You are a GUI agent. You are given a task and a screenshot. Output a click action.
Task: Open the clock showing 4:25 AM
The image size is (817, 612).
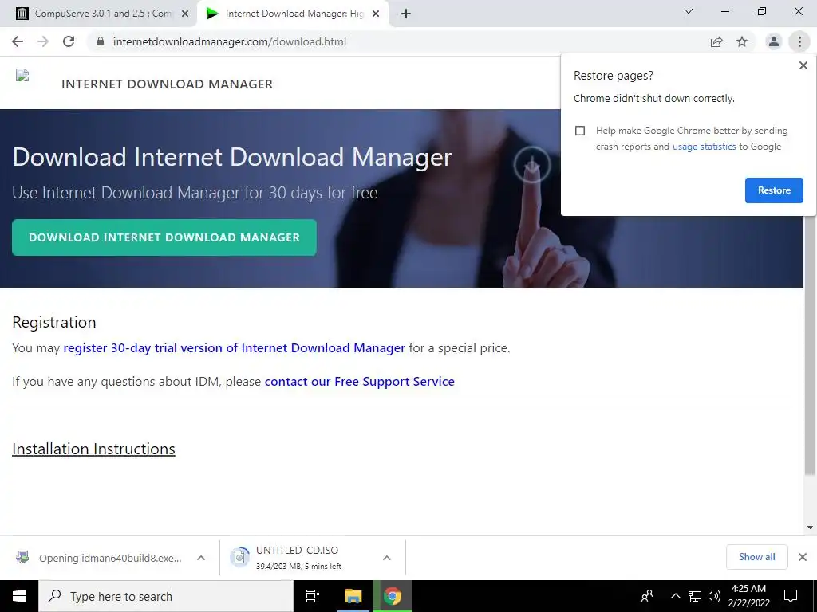click(x=748, y=596)
